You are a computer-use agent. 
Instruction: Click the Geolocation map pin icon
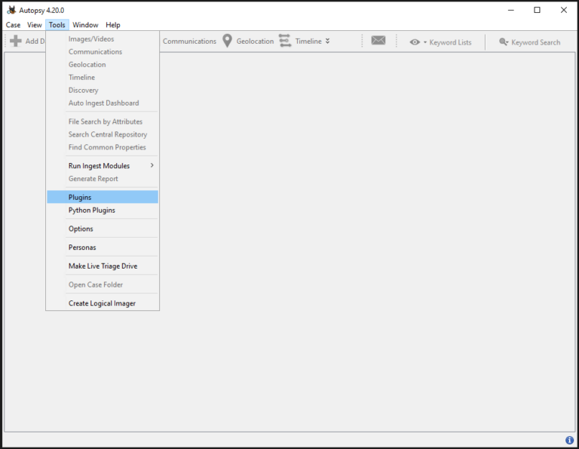[227, 41]
